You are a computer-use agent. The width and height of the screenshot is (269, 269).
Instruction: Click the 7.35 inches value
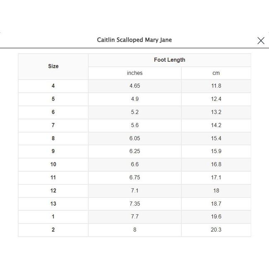tap(134, 204)
